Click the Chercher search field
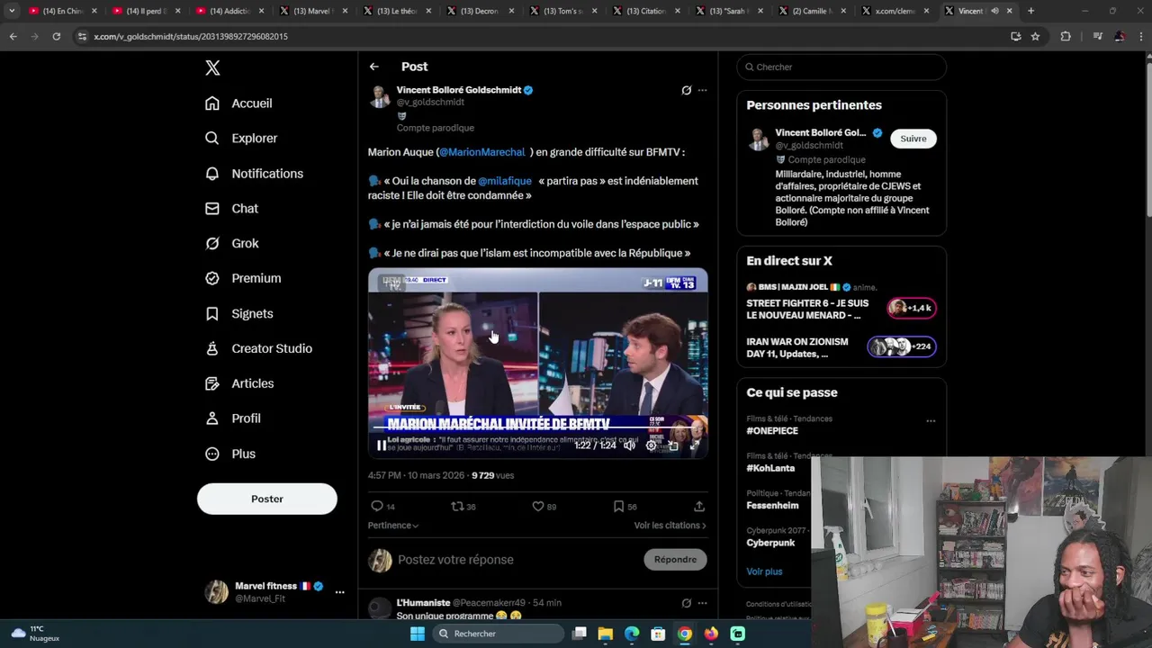Viewport: 1152px width, 648px height. pyautogui.click(x=841, y=67)
